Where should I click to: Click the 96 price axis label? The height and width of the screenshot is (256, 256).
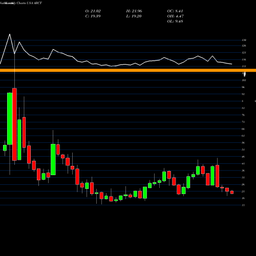click(243, 87)
